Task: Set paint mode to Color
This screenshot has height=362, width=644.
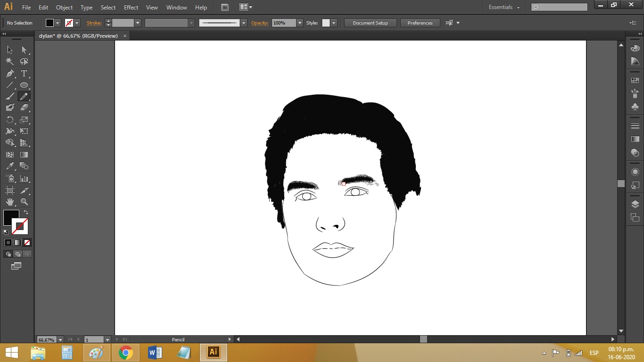Action: (8, 242)
